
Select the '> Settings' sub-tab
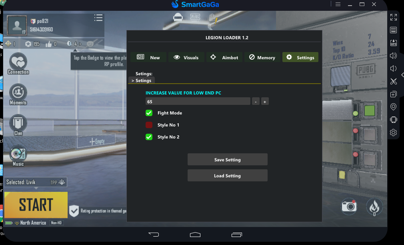coord(142,80)
